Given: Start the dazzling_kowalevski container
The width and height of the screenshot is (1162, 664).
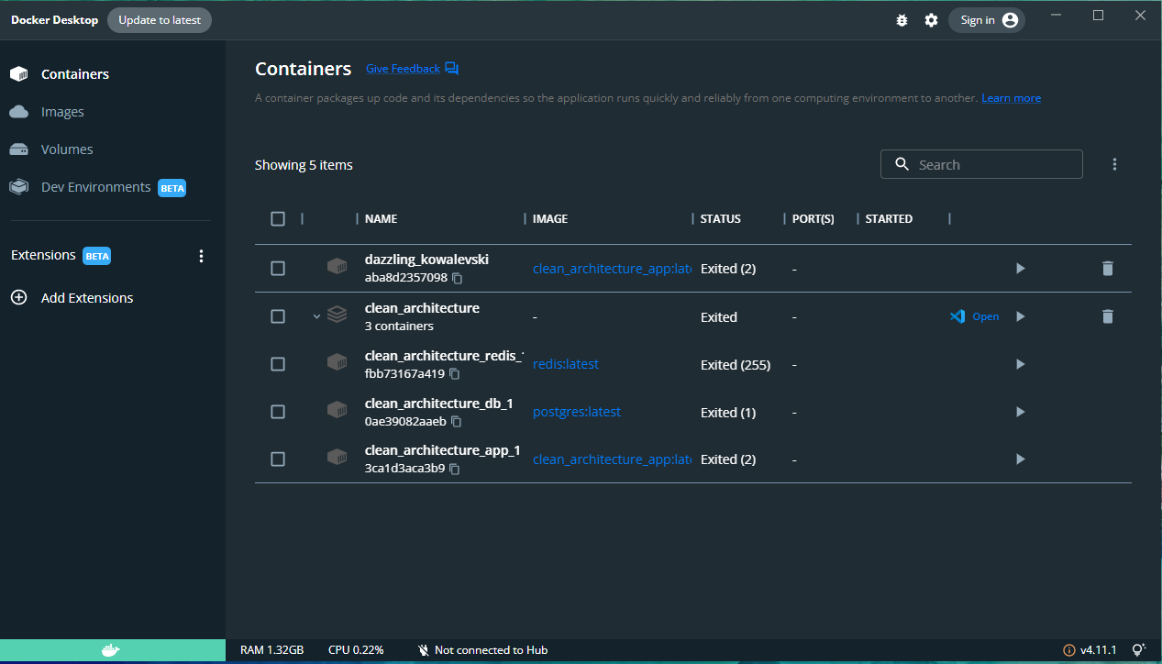Looking at the screenshot, I should [1020, 268].
